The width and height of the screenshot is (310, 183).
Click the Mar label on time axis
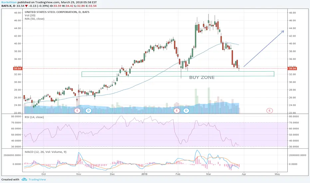[x=209, y=174]
